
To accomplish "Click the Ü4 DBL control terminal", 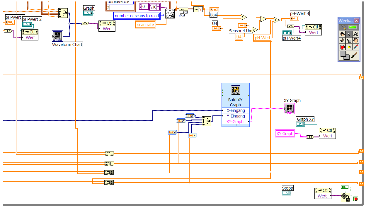I will 216,28.
